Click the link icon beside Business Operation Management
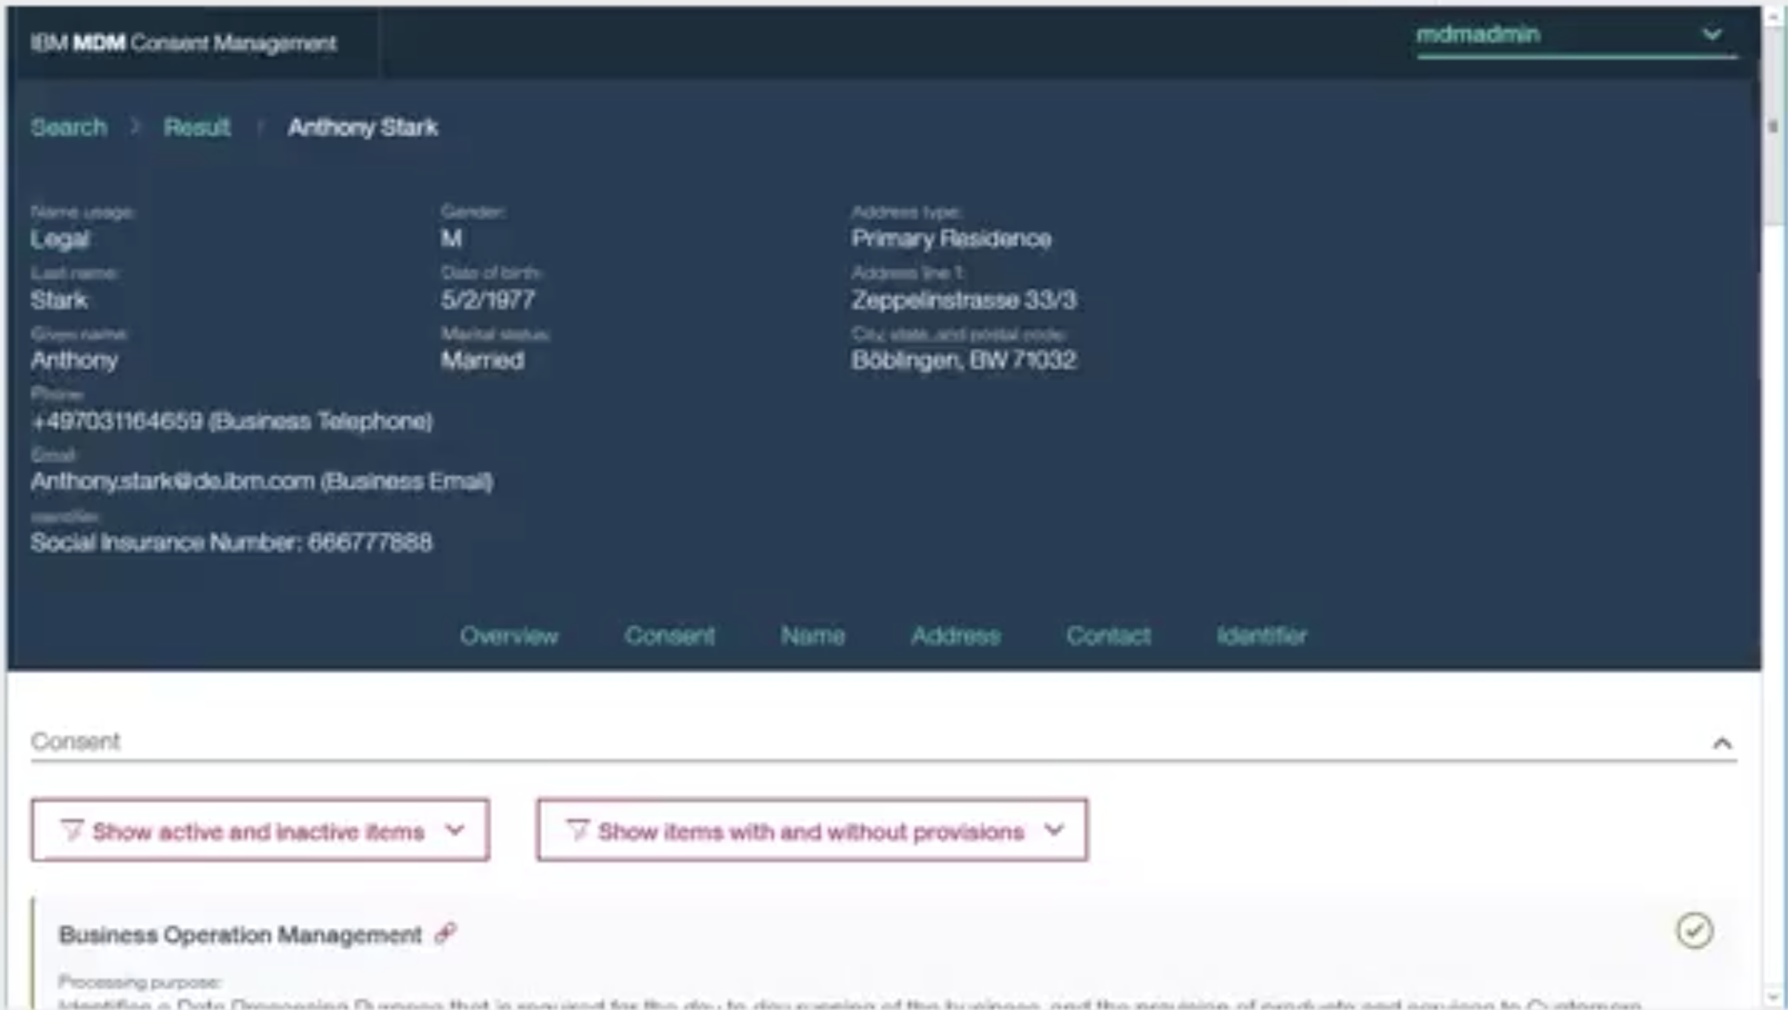Image resolution: width=1788 pixels, height=1010 pixels. 445,932
